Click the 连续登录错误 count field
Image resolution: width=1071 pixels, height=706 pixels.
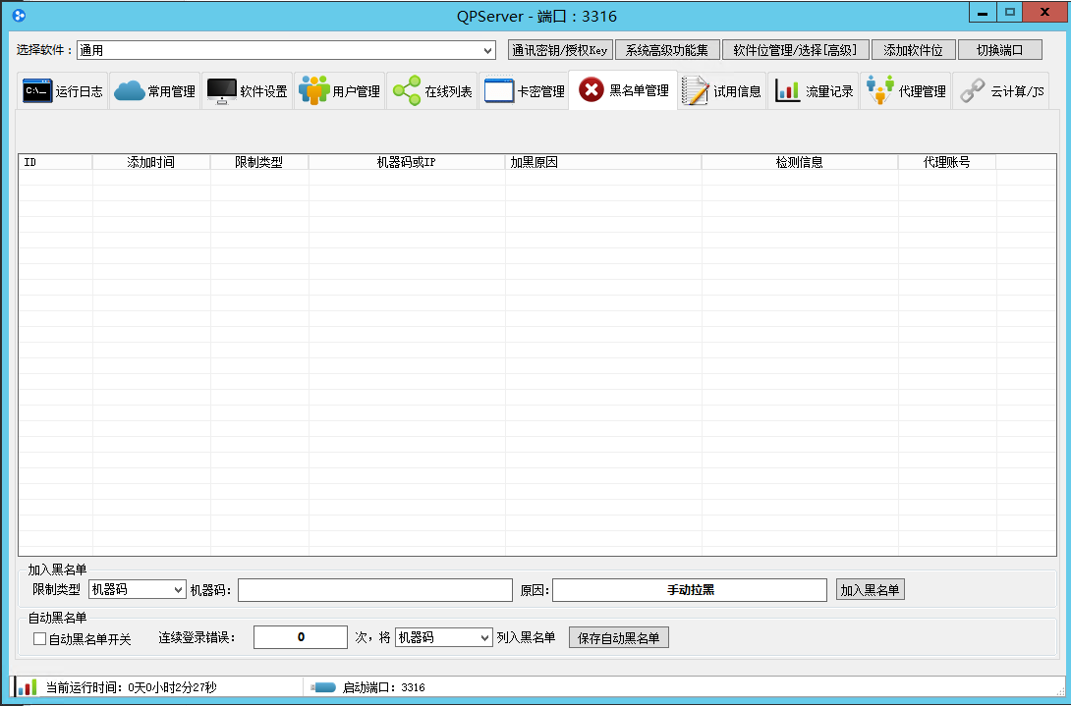click(x=301, y=637)
